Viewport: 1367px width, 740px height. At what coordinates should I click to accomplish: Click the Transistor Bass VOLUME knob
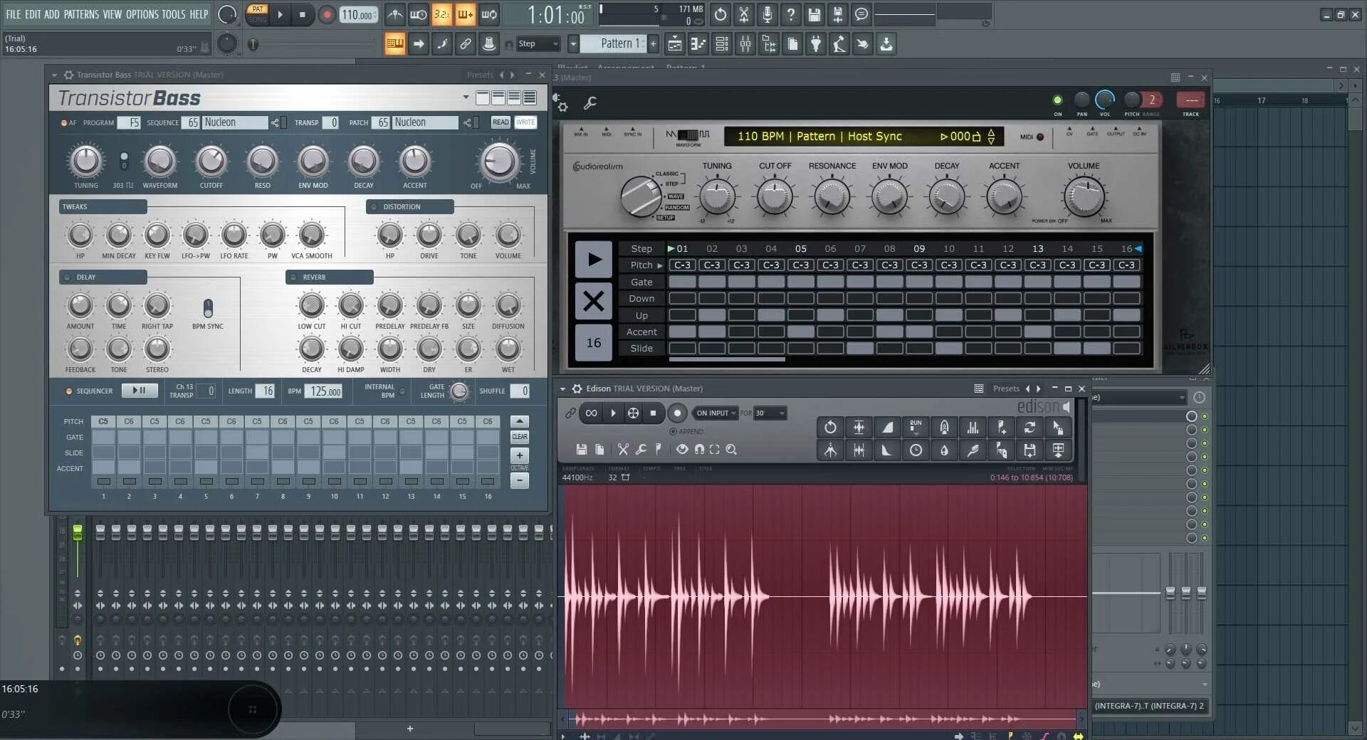499,162
